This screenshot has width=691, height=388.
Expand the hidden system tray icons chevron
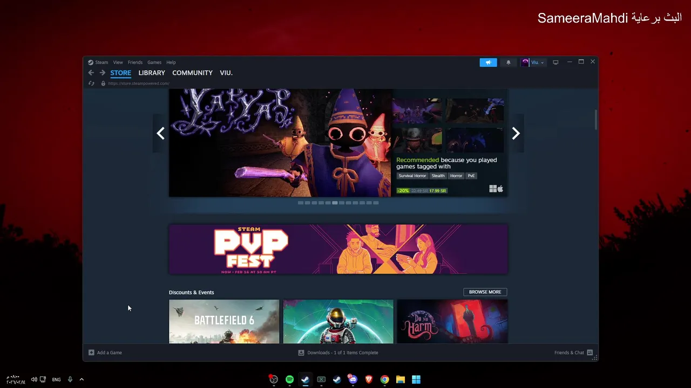[82, 379]
